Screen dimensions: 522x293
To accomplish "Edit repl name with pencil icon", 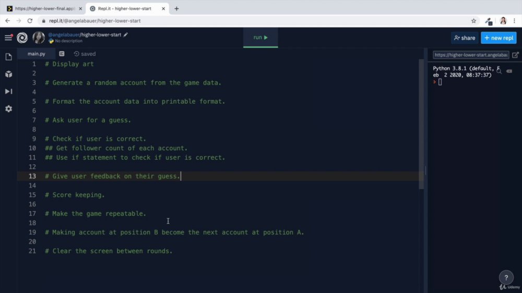I will tap(125, 34).
